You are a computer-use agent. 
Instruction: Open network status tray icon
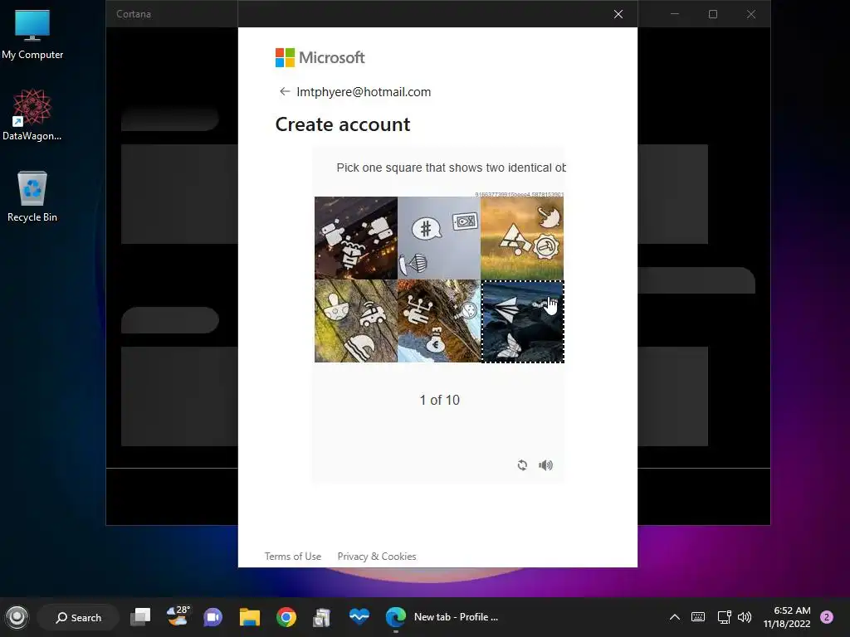click(x=724, y=617)
